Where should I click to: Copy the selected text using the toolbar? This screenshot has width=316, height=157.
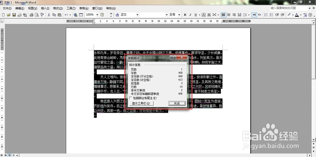[x=54, y=15]
